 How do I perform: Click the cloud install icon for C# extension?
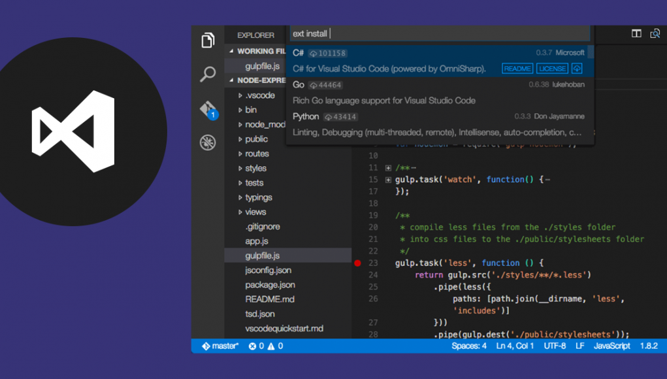pyautogui.click(x=577, y=69)
